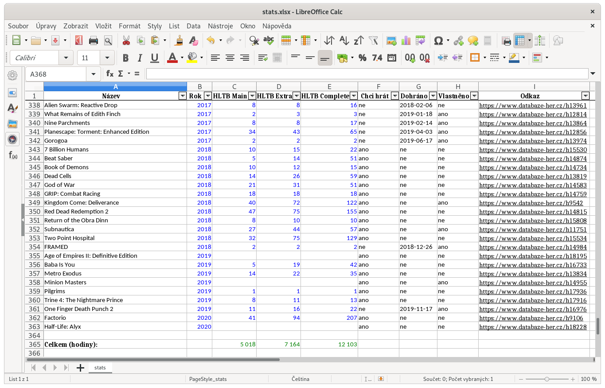Open the Soubor menu

(18, 26)
